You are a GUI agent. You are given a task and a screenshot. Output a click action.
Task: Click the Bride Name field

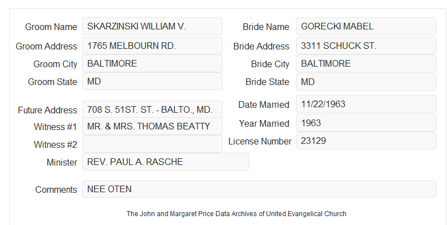(366, 26)
